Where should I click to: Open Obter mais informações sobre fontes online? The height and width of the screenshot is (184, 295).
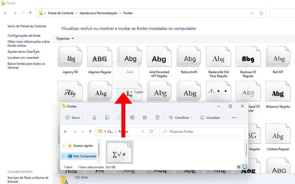[x=28, y=43]
